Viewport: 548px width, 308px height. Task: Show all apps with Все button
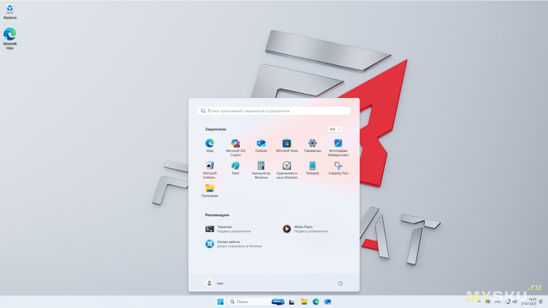point(335,129)
